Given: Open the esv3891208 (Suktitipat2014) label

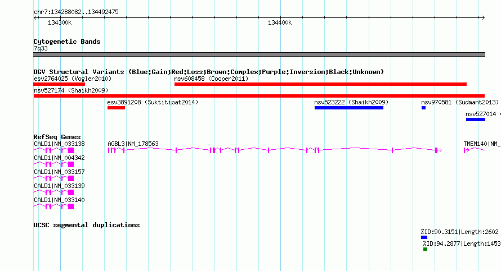Looking at the screenshot, I should (x=153, y=102).
